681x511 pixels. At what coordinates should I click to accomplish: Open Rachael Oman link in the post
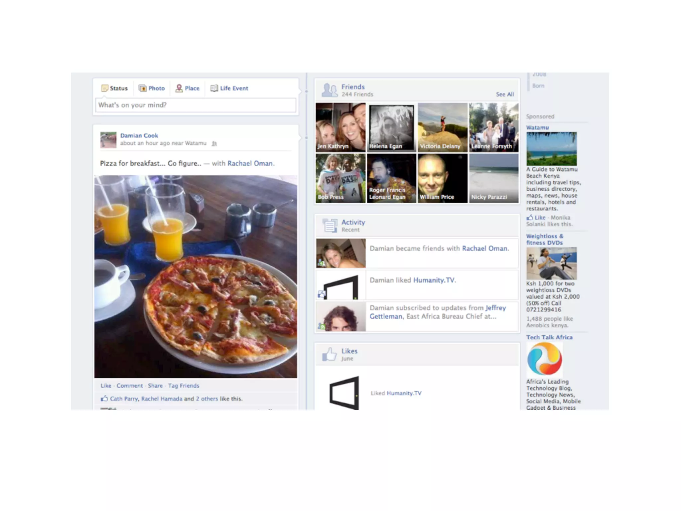click(250, 163)
